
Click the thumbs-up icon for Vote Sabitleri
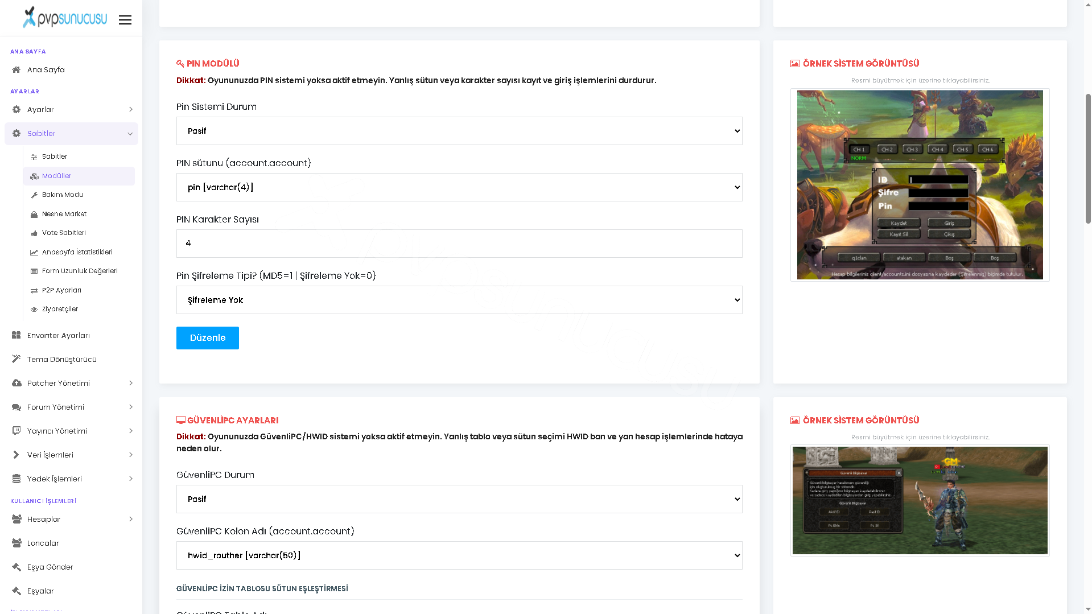coord(34,233)
